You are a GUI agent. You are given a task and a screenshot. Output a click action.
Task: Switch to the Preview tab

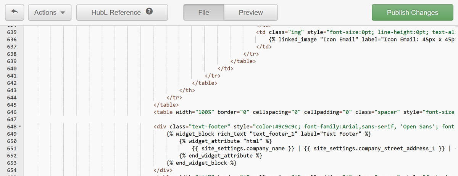251,13
